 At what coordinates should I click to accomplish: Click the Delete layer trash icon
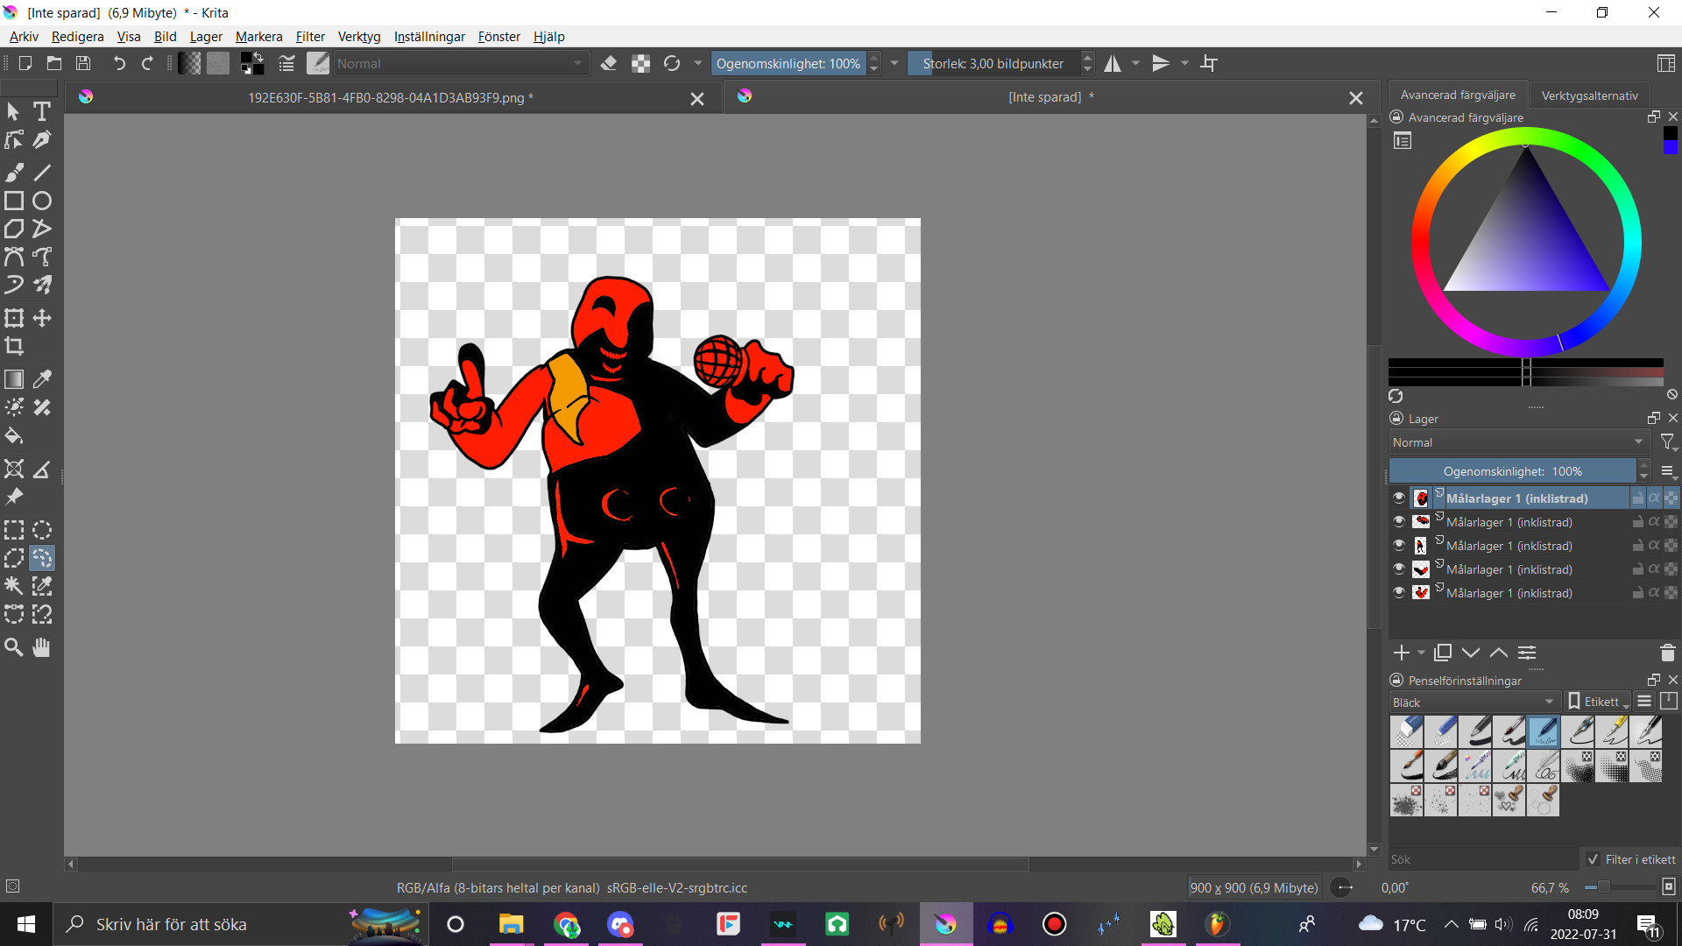(x=1667, y=653)
